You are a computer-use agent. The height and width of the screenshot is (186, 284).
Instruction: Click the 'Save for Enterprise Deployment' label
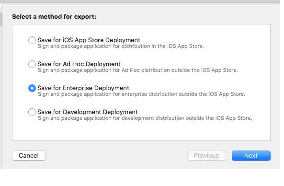tap(83, 88)
